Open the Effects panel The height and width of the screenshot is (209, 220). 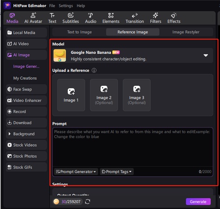174,18
